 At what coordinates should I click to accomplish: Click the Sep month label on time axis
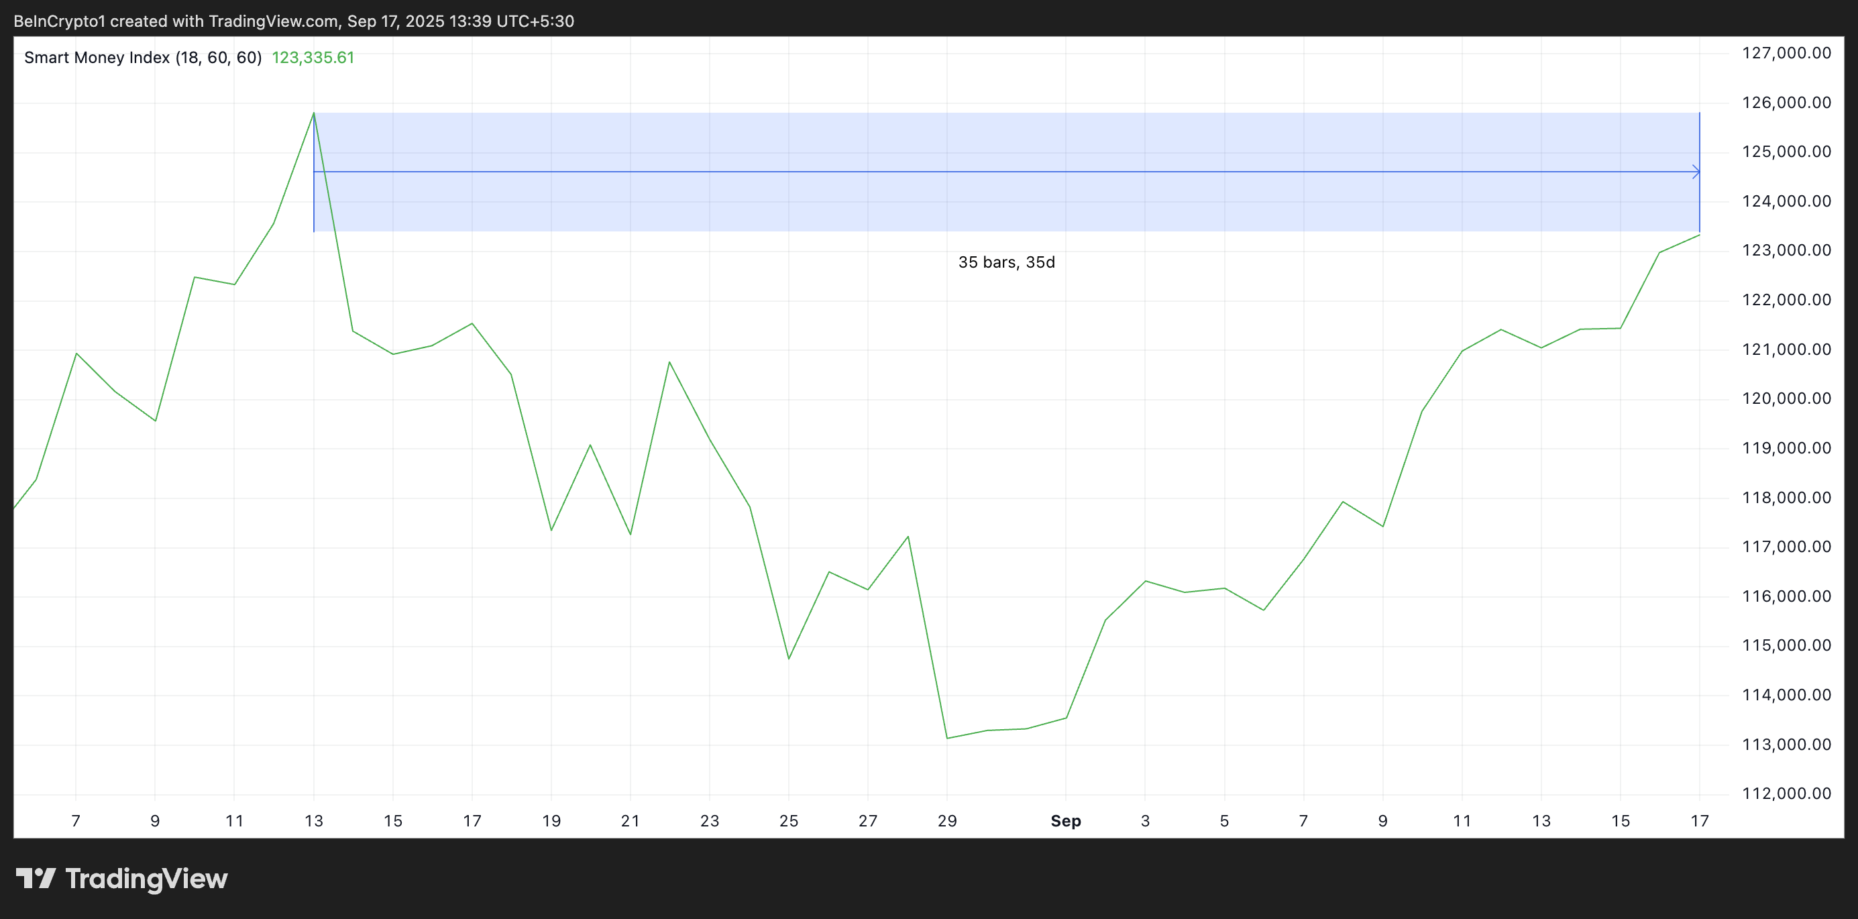1065,821
